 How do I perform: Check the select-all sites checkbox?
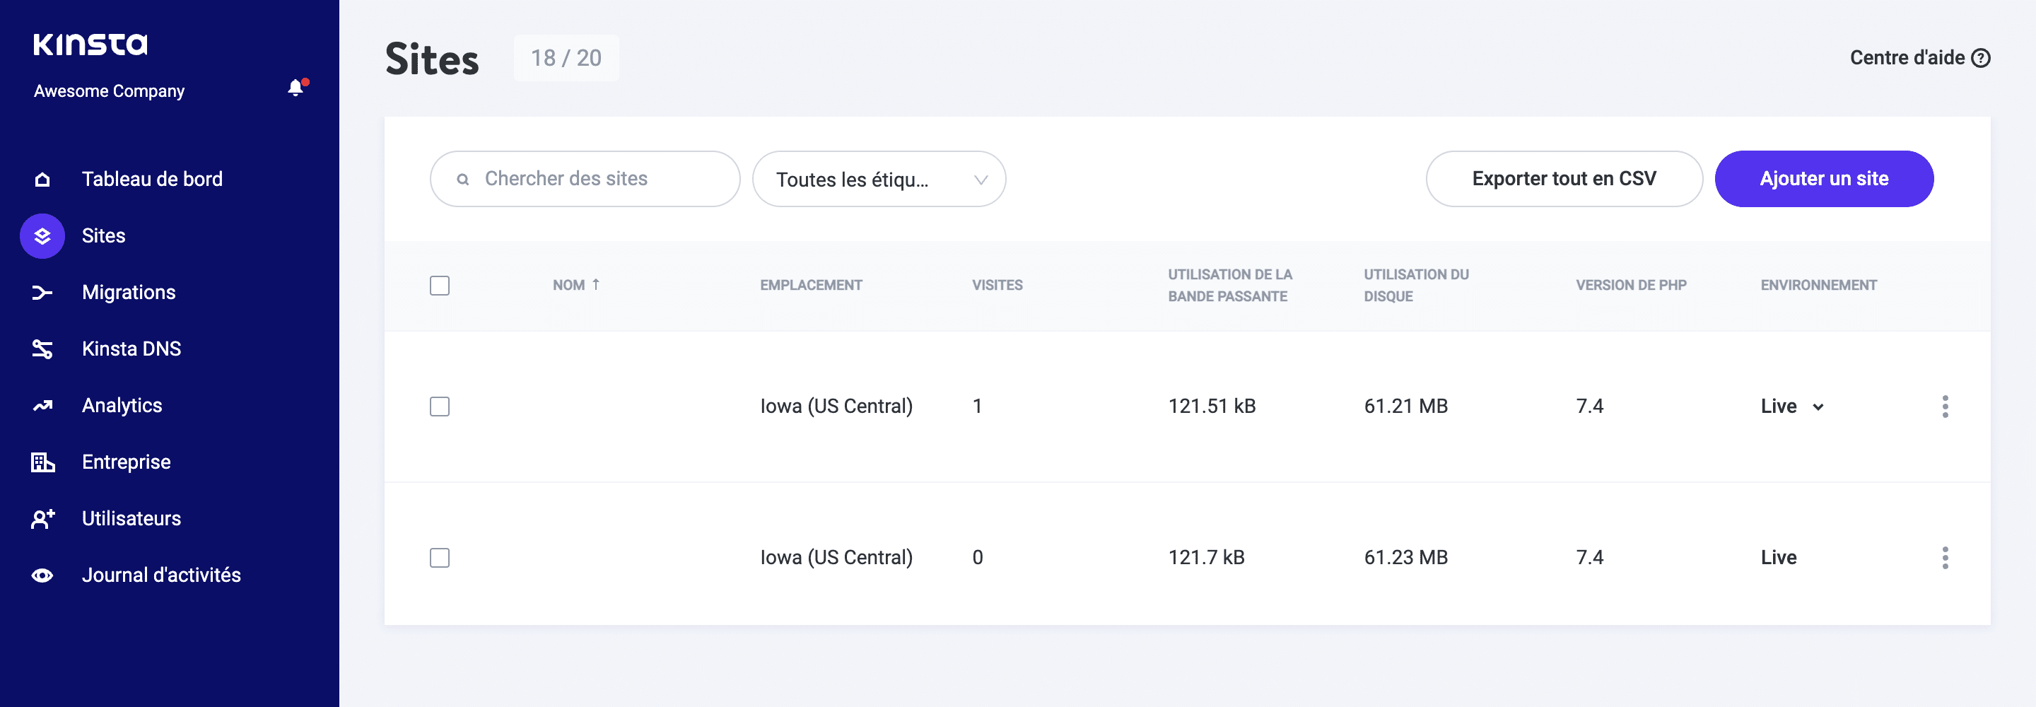[x=440, y=286]
